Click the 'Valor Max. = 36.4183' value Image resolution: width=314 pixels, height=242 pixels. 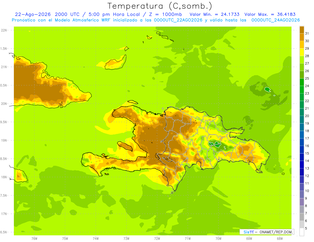click(x=270, y=14)
